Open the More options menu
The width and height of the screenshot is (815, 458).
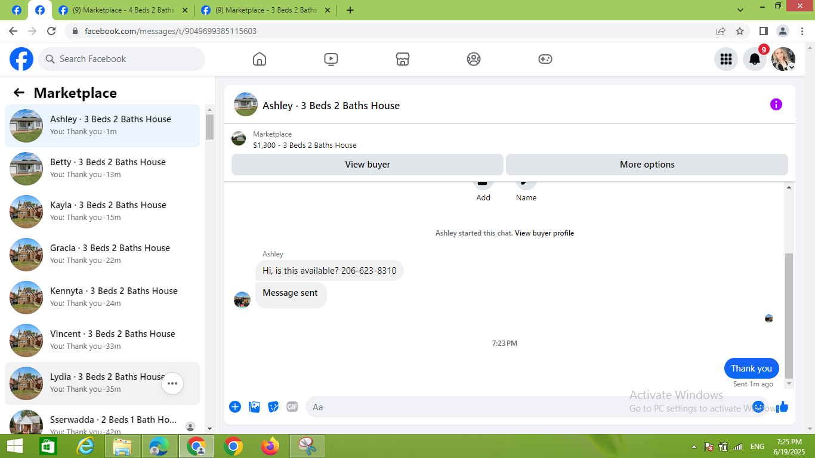coord(647,165)
